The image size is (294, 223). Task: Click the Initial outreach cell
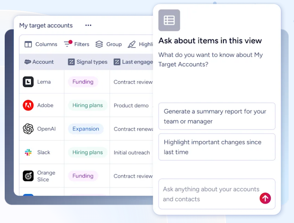[x=132, y=152]
